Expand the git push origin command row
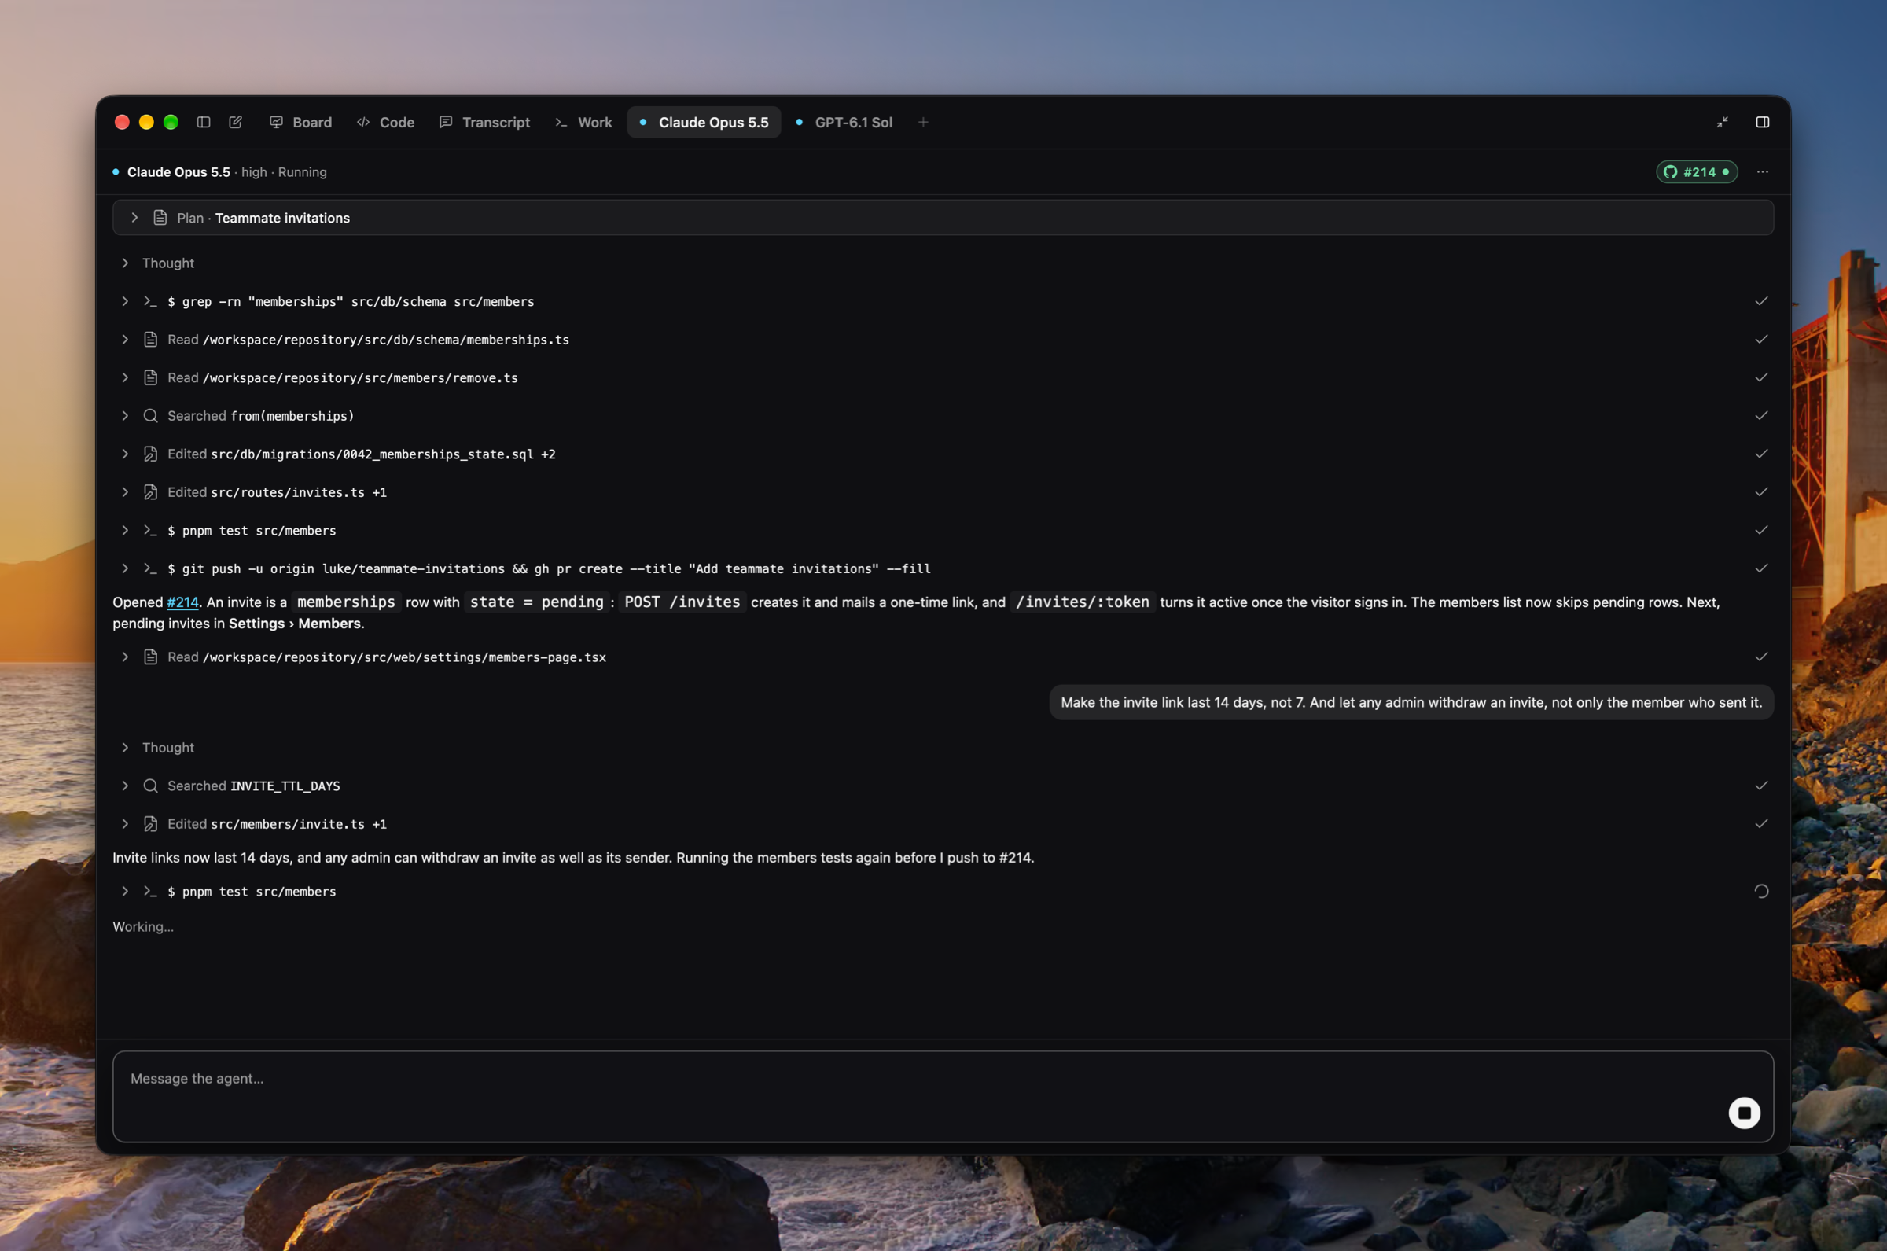 (125, 568)
